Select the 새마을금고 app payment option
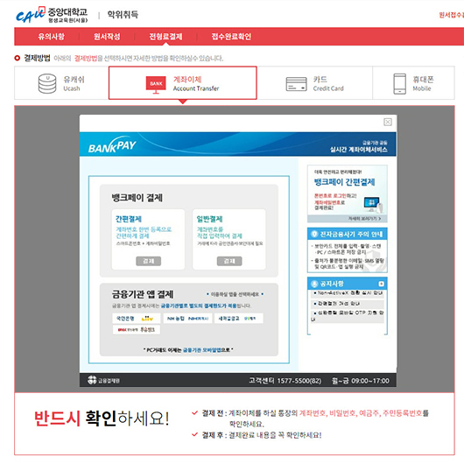 point(238,319)
